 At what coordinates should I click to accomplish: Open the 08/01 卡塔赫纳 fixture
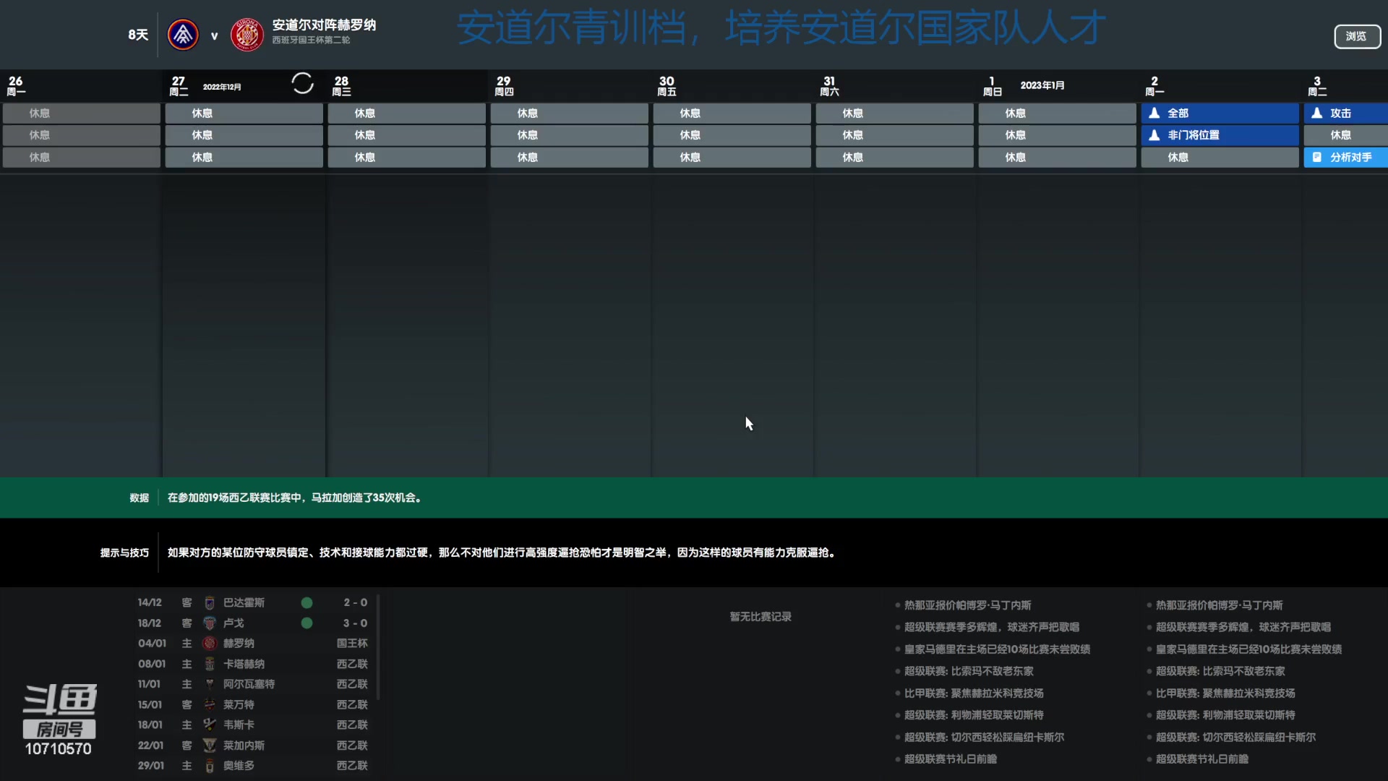coord(253,664)
